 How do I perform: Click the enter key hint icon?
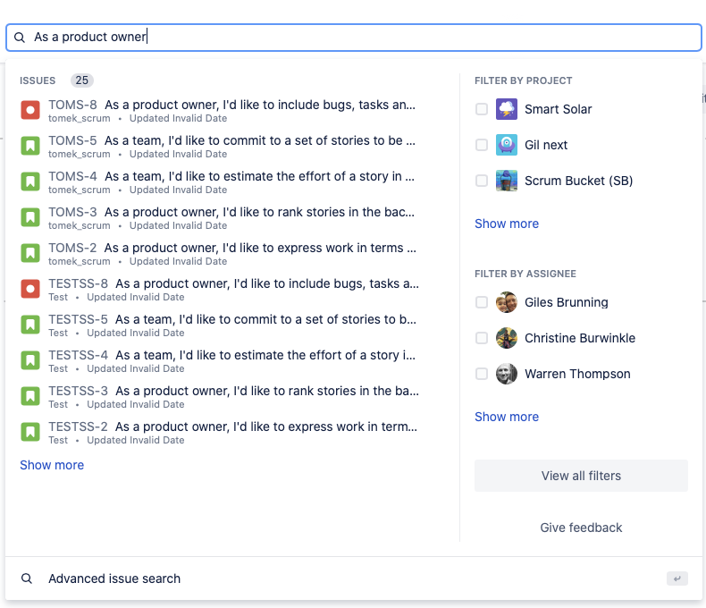pyautogui.click(x=677, y=578)
